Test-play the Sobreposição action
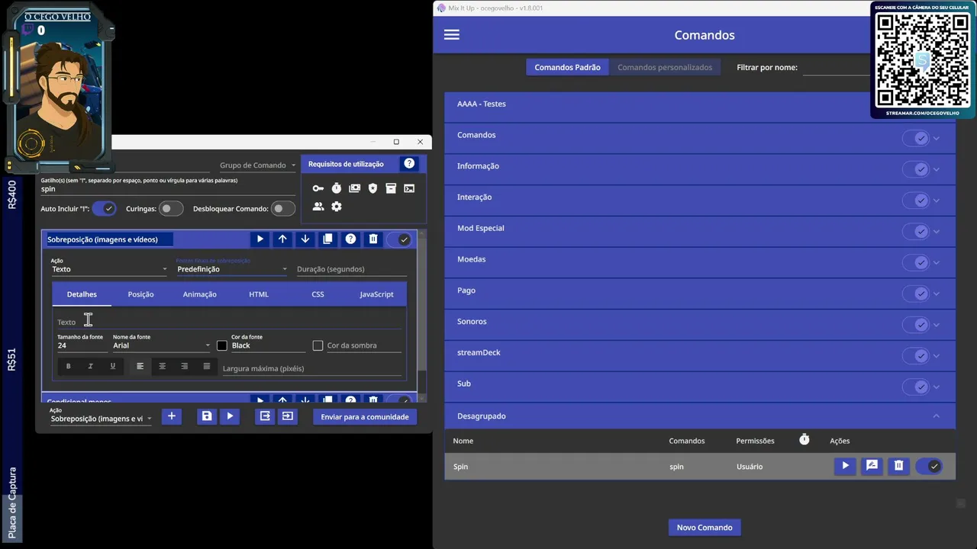The image size is (977, 549). tap(260, 239)
